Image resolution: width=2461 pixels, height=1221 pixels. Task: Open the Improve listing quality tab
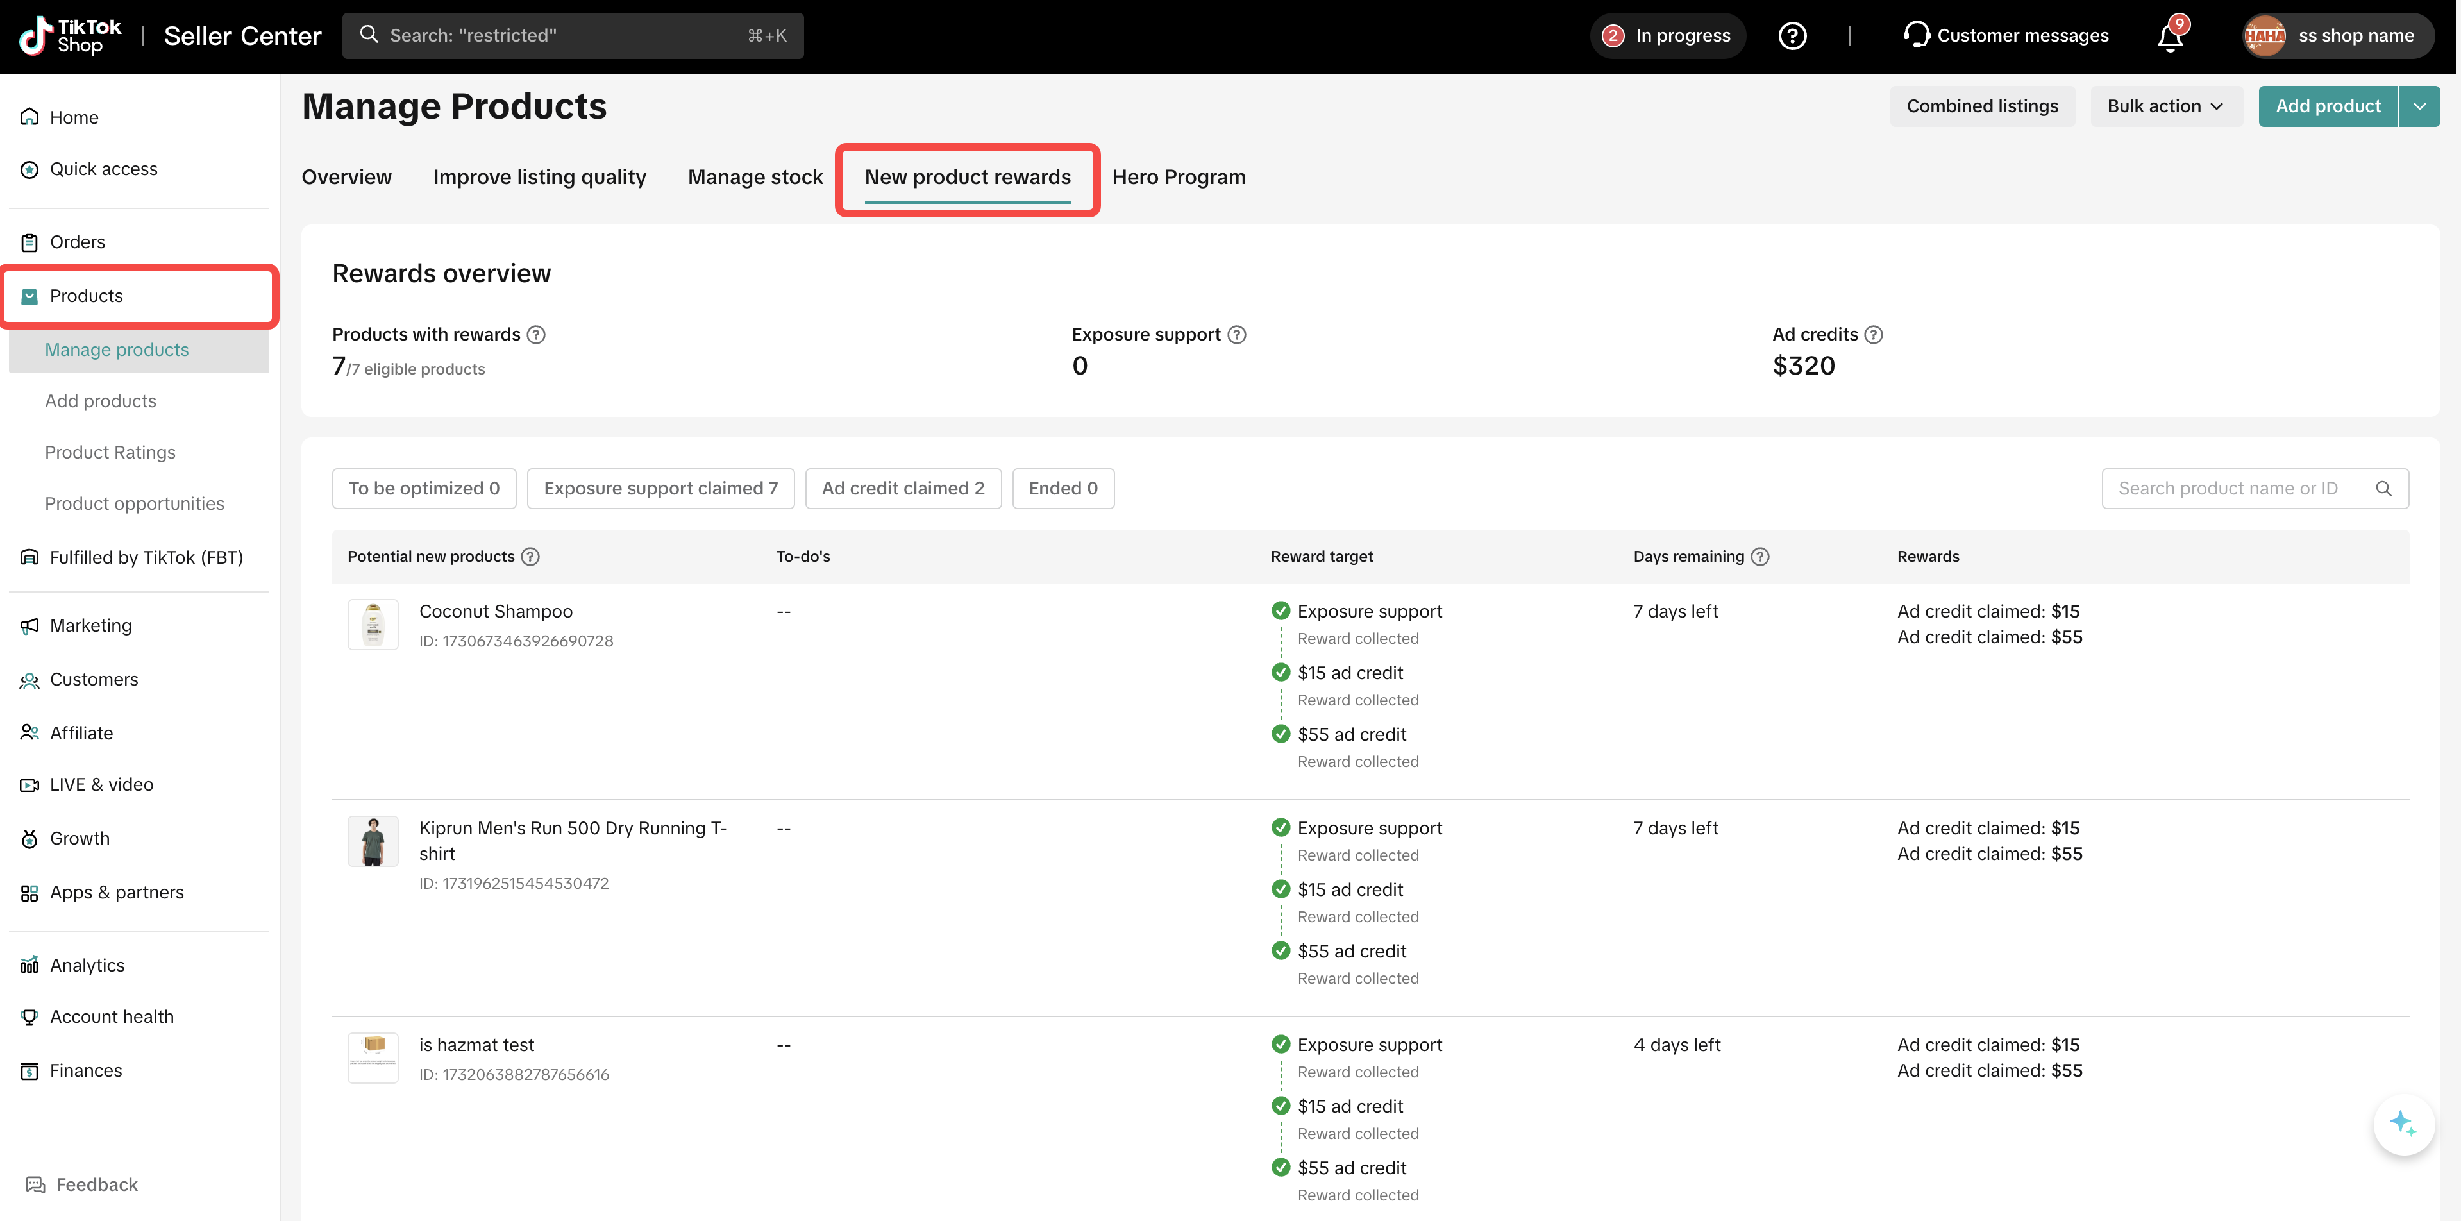(539, 177)
